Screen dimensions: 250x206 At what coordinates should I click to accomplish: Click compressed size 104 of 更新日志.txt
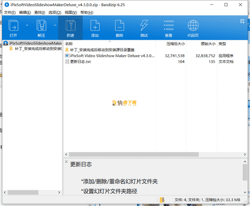pyautogui.click(x=181, y=62)
